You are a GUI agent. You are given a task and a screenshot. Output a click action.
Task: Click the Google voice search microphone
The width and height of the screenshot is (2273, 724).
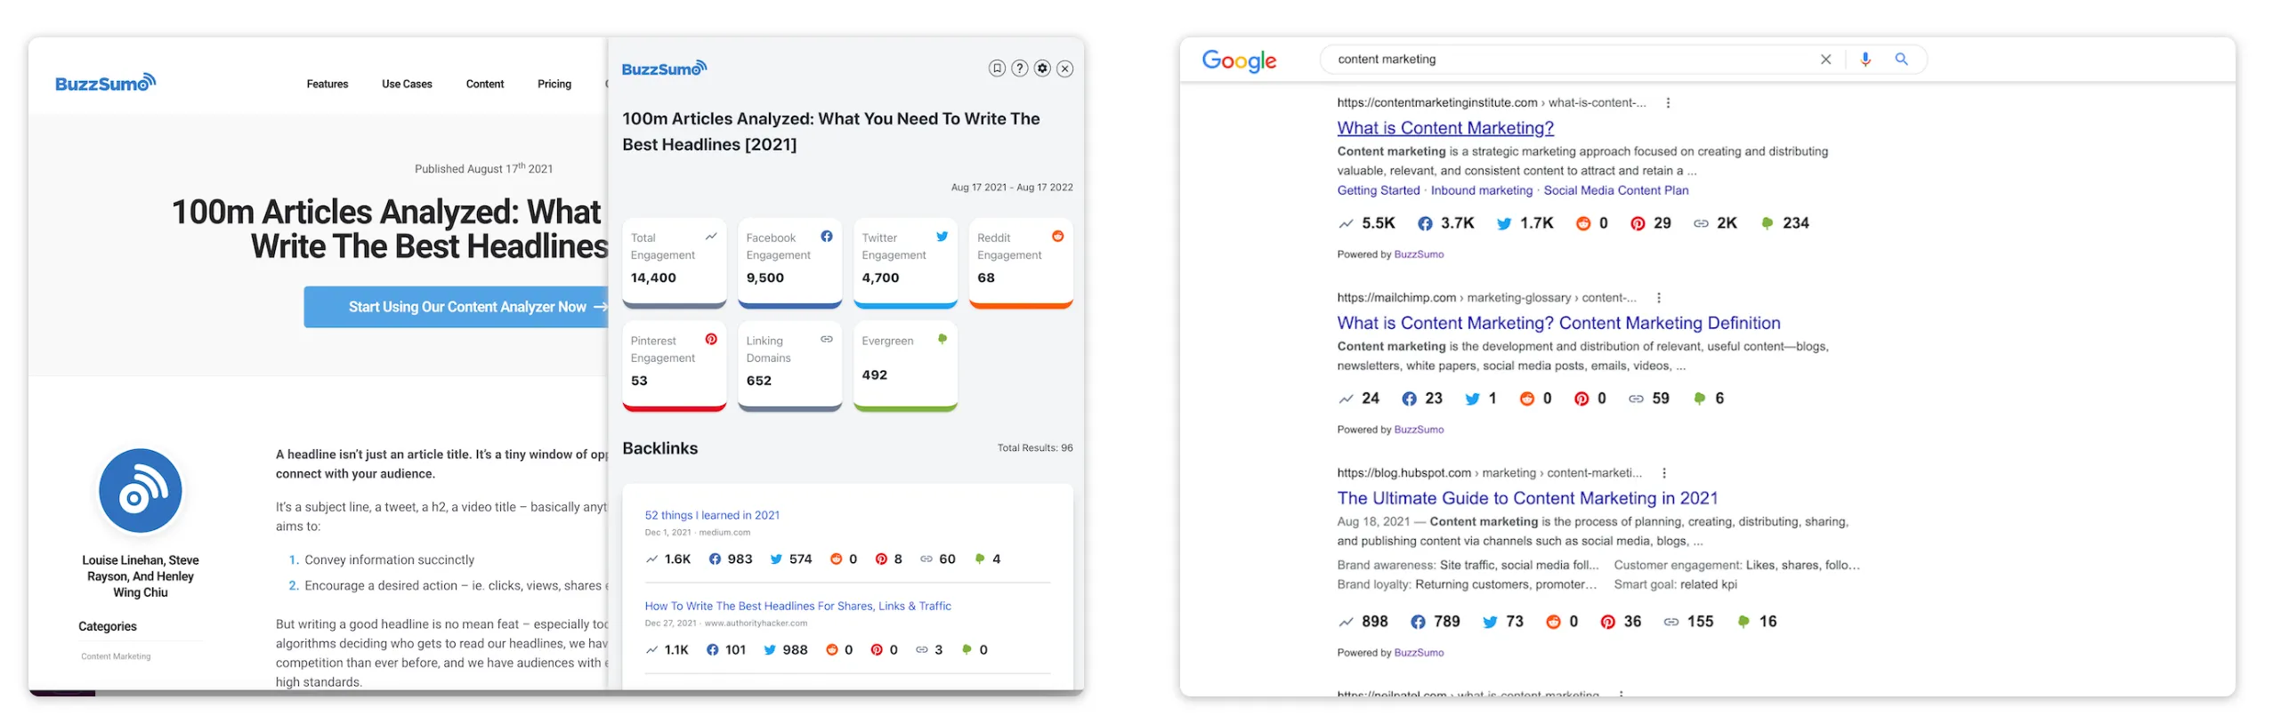[x=1865, y=60]
